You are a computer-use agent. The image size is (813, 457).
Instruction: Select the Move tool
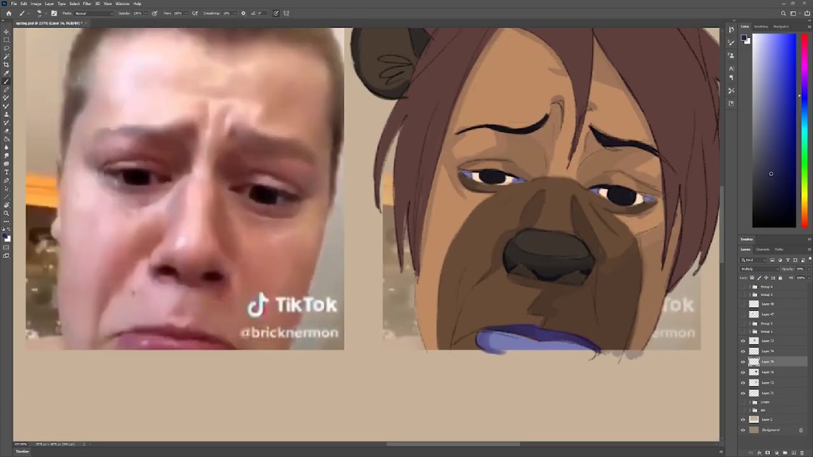coord(6,32)
